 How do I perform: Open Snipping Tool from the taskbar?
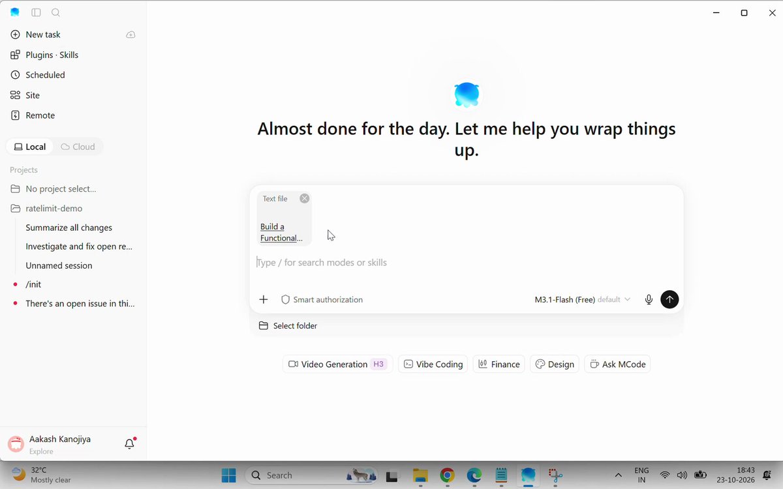pos(555,475)
